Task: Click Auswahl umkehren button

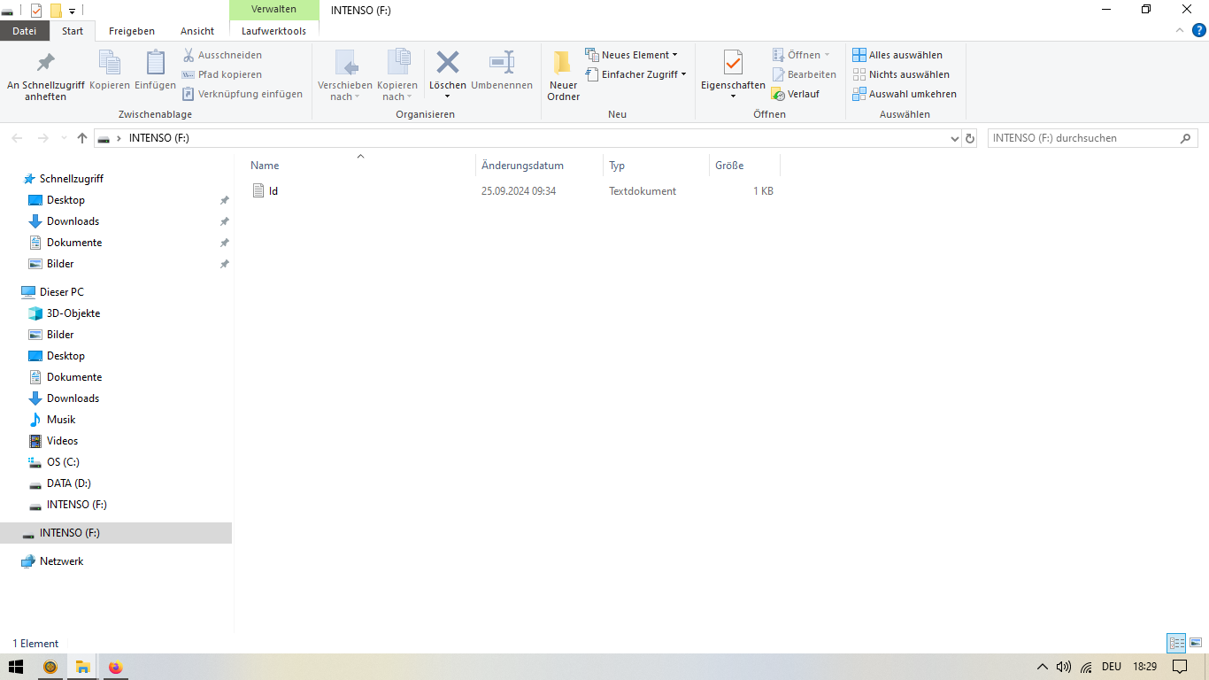Action: point(905,94)
